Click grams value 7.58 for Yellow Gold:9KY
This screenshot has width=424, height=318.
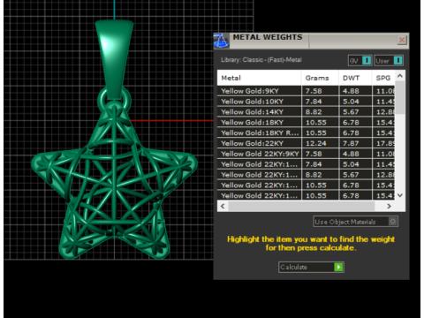point(314,91)
